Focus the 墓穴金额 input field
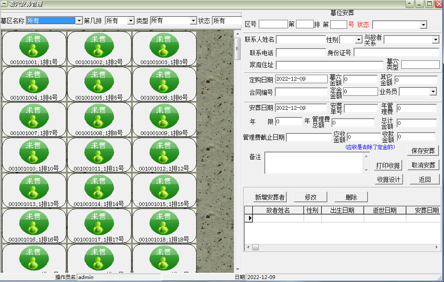The height and width of the screenshot is (282, 444). click(360, 80)
